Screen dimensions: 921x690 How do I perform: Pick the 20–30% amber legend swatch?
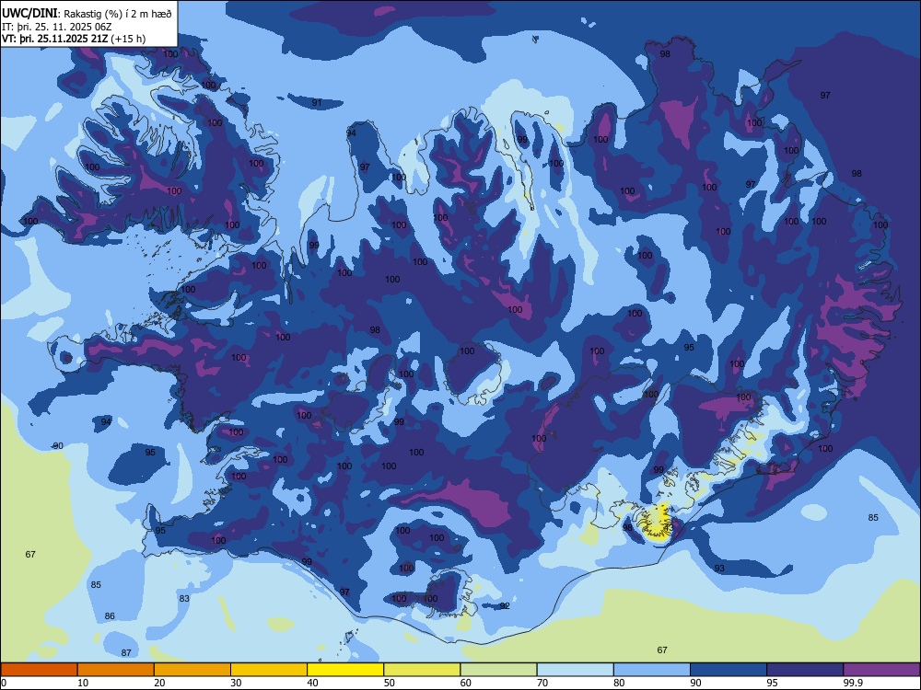point(192,670)
